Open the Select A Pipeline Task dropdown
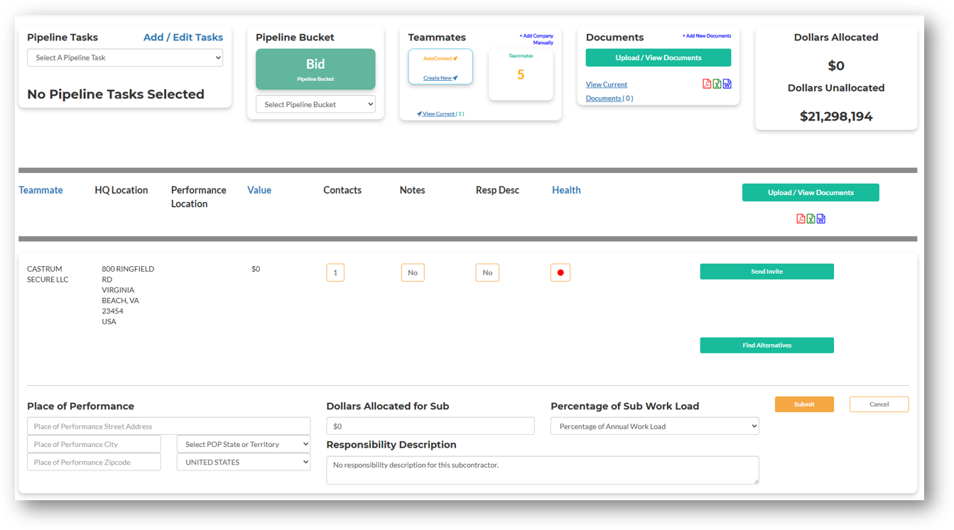The width and height of the screenshot is (954, 530). (125, 57)
